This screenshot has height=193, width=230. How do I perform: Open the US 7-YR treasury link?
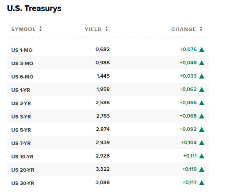click(21, 143)
